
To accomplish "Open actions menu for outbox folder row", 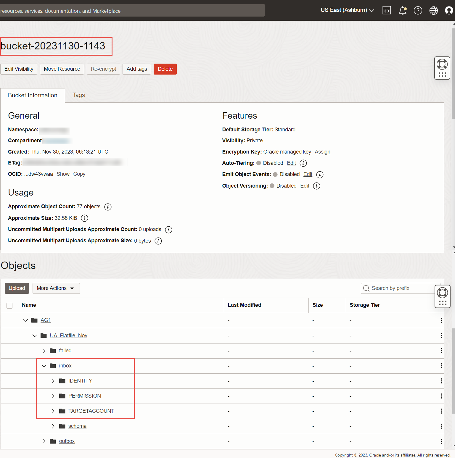I will [441, 441].
